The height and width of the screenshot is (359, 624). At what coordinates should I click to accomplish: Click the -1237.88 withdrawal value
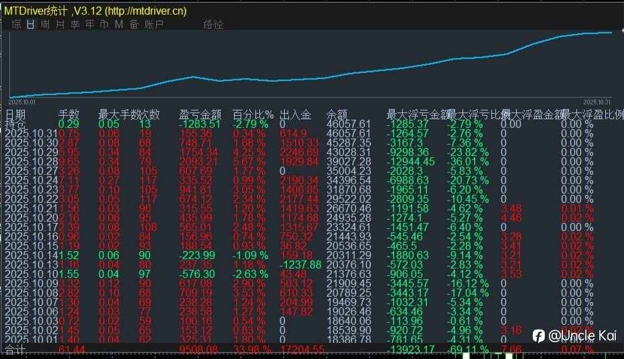point(300,265)
